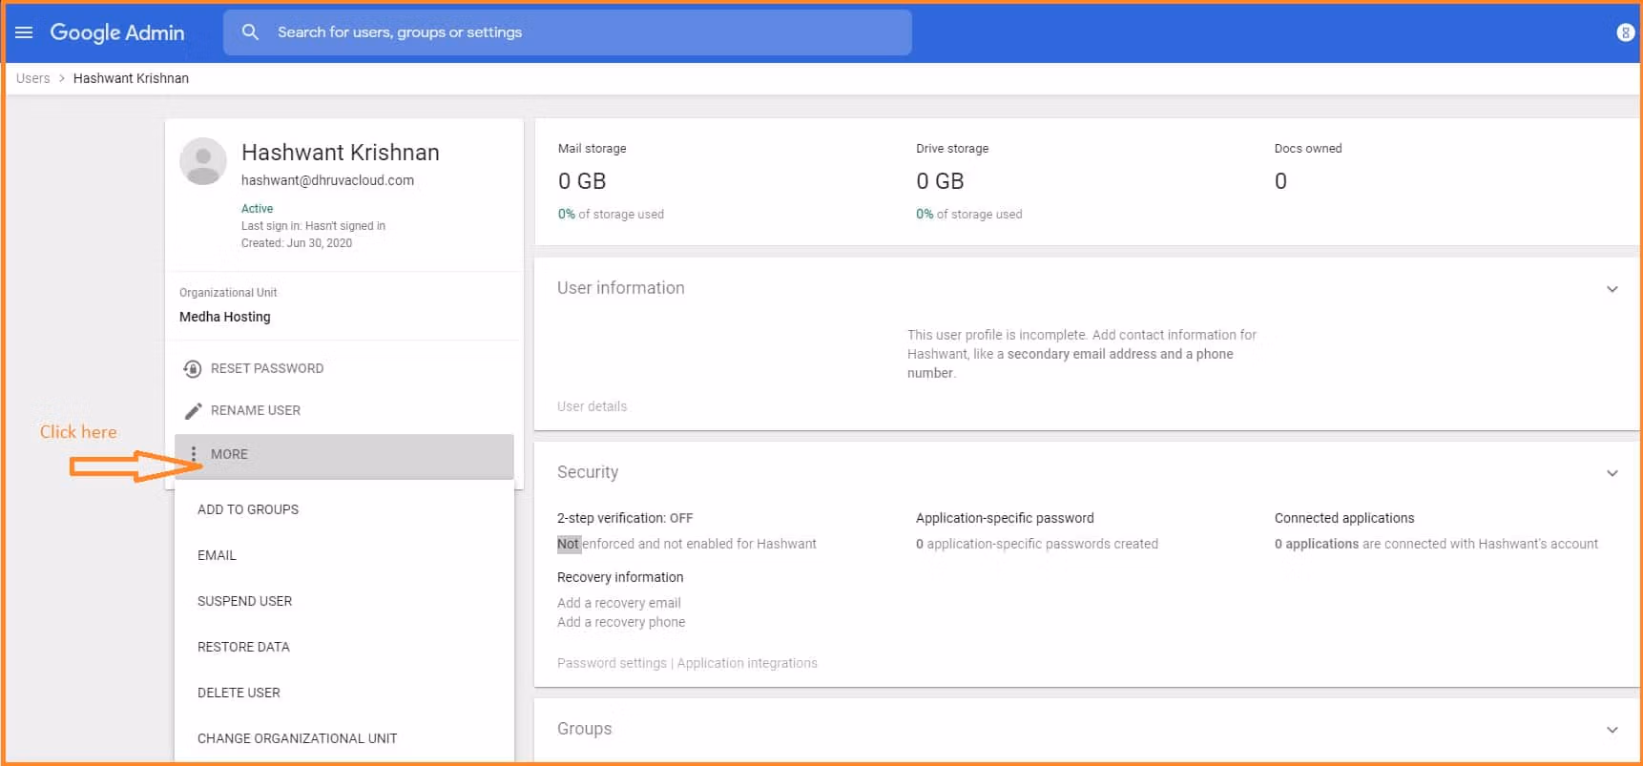Go back to Users breadcrumb

click(x=33, y=79)
